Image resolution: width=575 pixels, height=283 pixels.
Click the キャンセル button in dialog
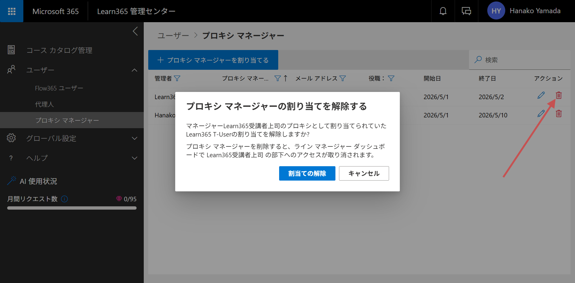[x=364, y=173]
